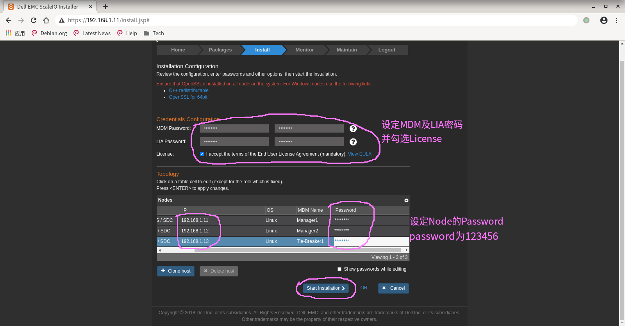Click the Clone host button

(176, 271)
